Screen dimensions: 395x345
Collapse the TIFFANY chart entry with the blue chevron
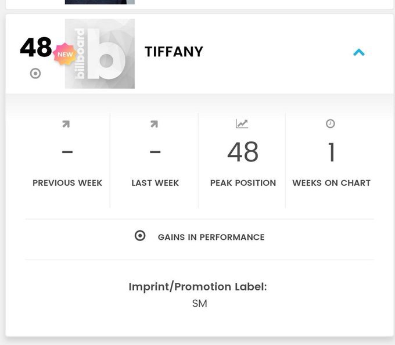pos(359,53)
